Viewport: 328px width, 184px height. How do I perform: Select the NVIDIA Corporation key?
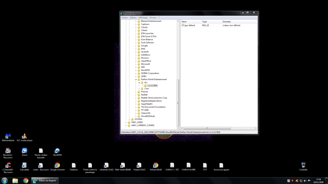150,73
